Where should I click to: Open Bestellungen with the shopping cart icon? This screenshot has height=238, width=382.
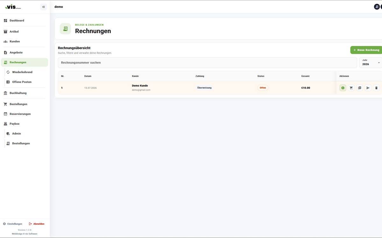[25, 104]
